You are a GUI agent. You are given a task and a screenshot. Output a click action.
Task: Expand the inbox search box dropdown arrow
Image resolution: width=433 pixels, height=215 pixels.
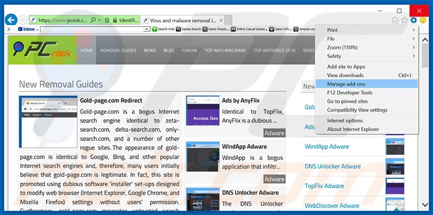tap(147, 29)
